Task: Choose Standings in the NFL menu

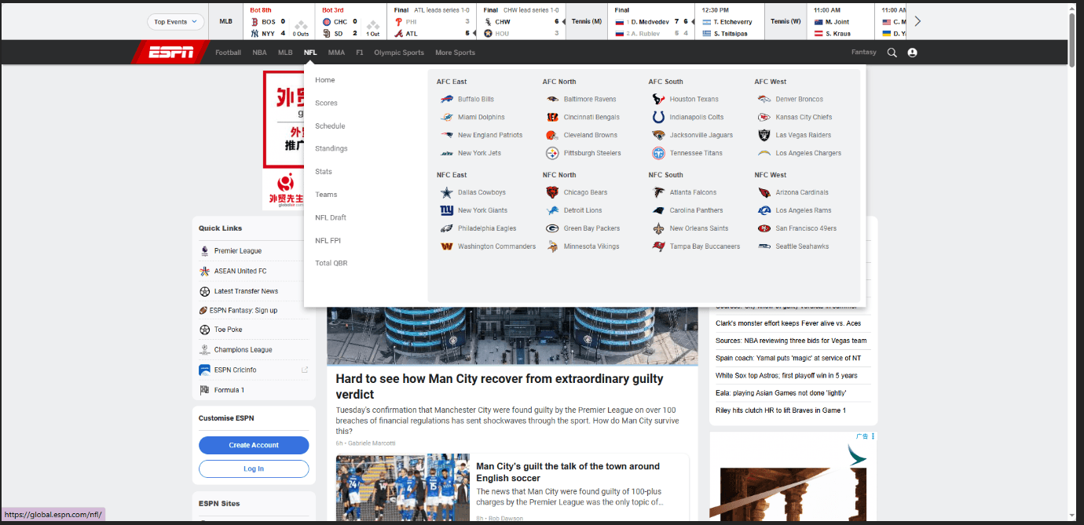Action: click(331, 148)
